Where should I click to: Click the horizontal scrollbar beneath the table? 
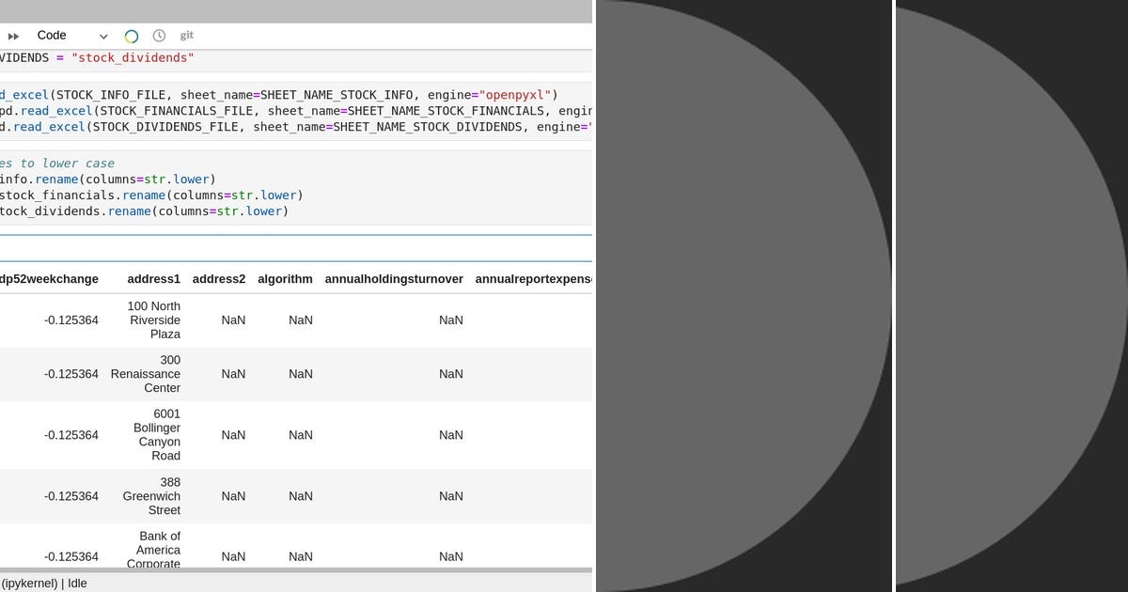(x=282, y=570)
